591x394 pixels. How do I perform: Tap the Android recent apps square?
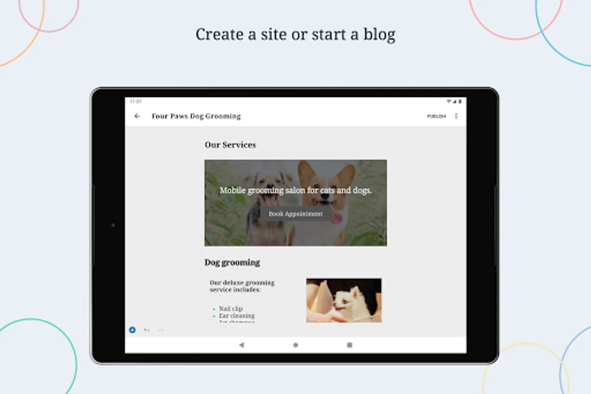350,345
